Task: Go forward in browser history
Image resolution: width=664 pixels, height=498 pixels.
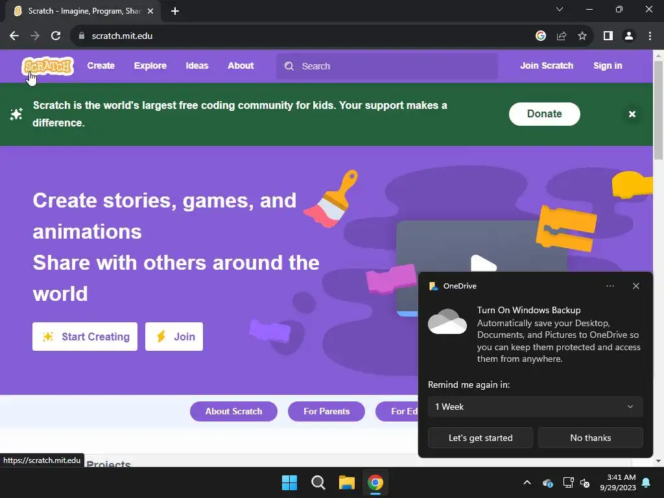Action: tap(35, 36)
